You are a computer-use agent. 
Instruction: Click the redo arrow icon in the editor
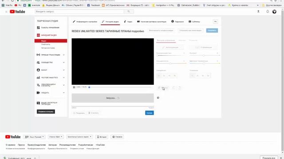(179, 87)
